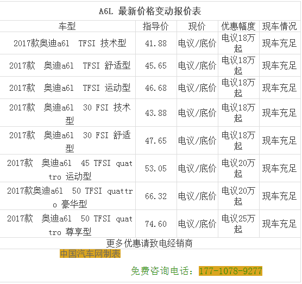Click the 74.60 guide price cell
The width and height of the screenshot is (302, 284).
pyautogui.click(x=156, y=224)
